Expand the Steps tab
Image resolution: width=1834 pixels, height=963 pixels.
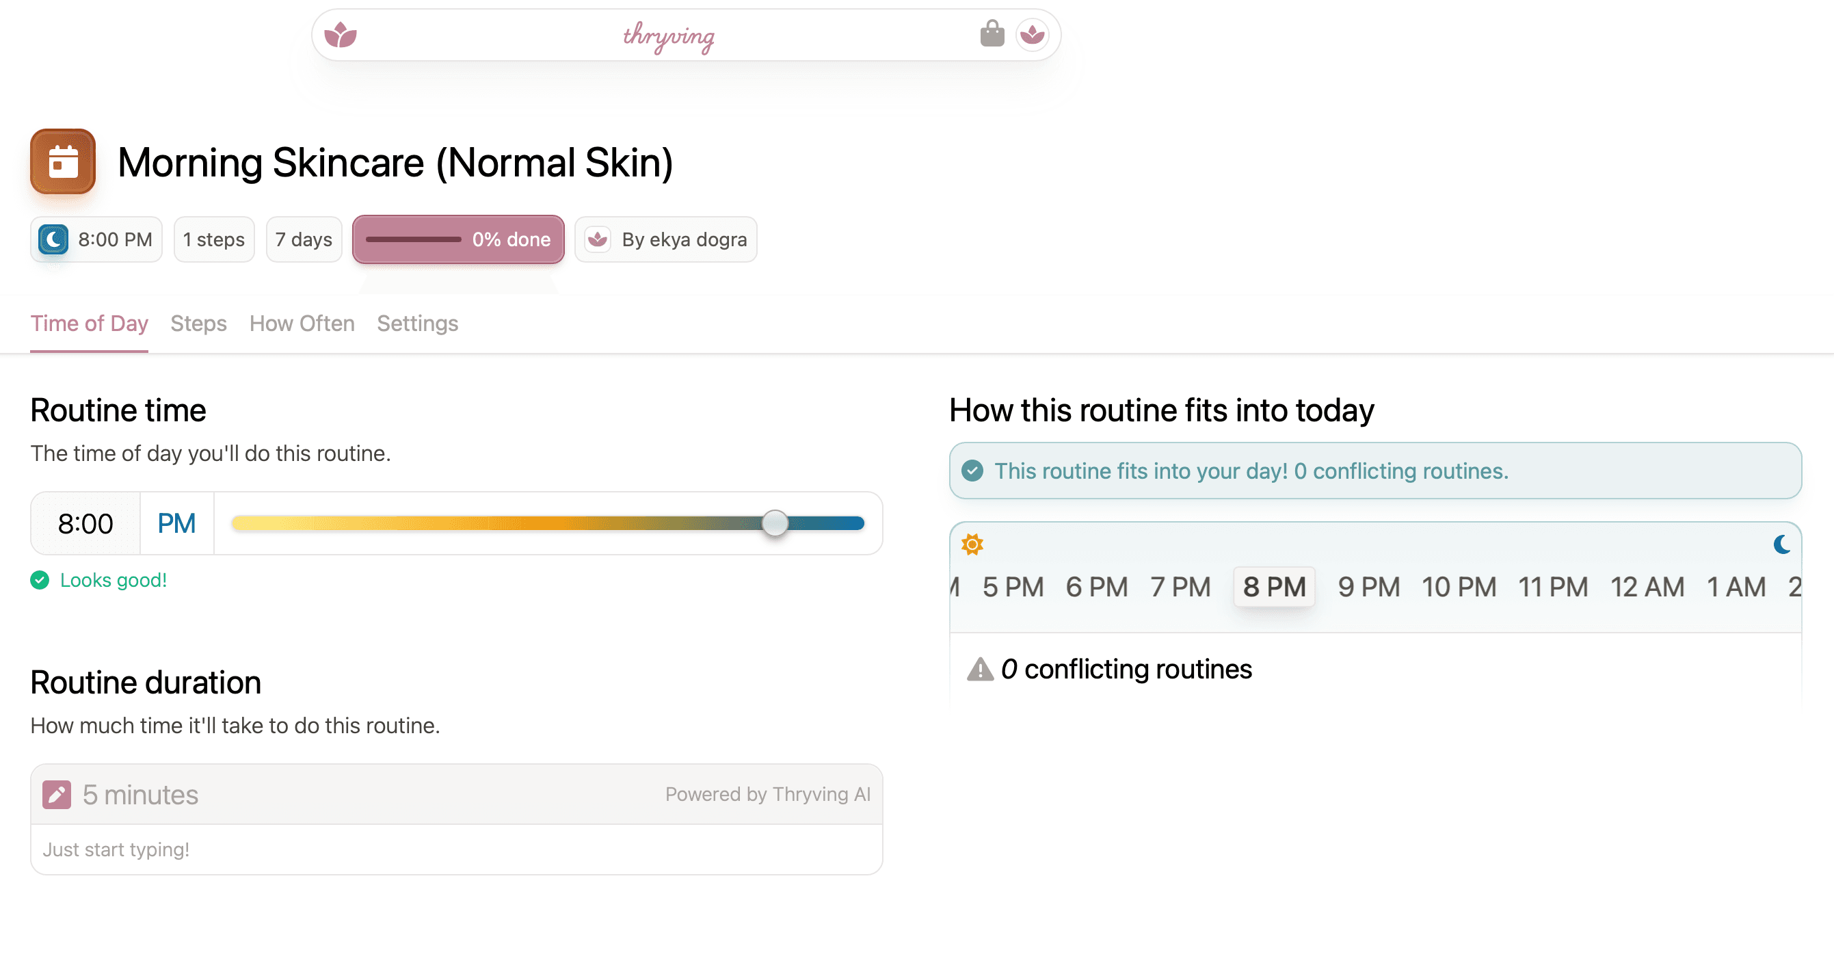[x=199, y=324]
